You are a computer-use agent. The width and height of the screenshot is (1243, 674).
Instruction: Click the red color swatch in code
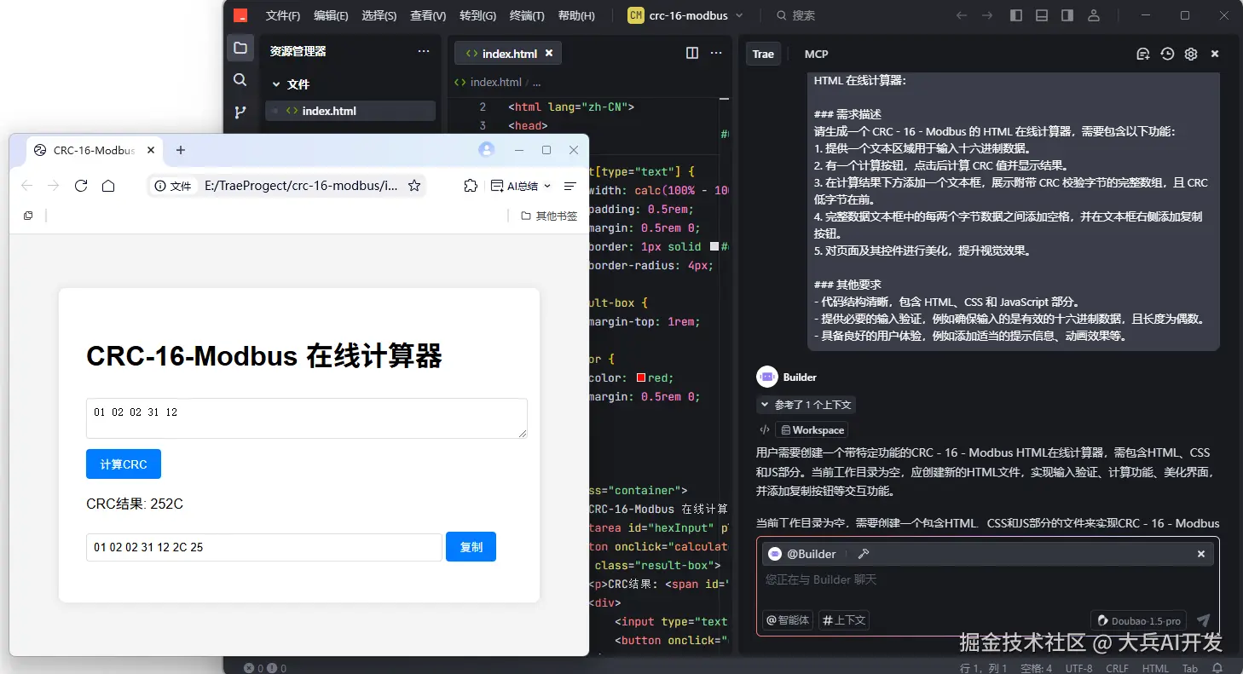pos(641,377)
